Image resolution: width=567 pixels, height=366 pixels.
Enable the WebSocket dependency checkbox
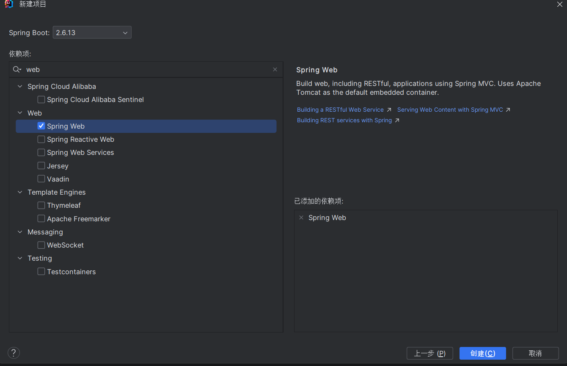tap(41, 245)
